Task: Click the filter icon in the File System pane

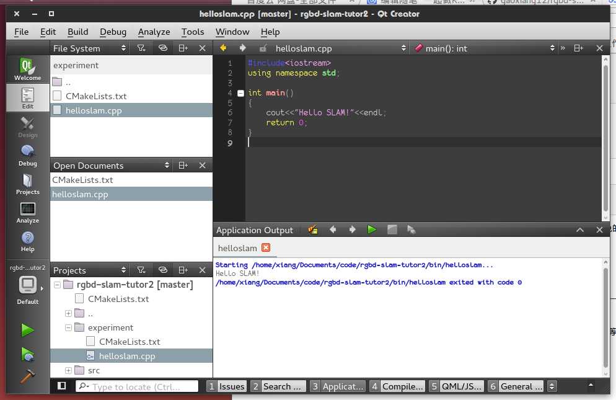Action: point(141,48)
